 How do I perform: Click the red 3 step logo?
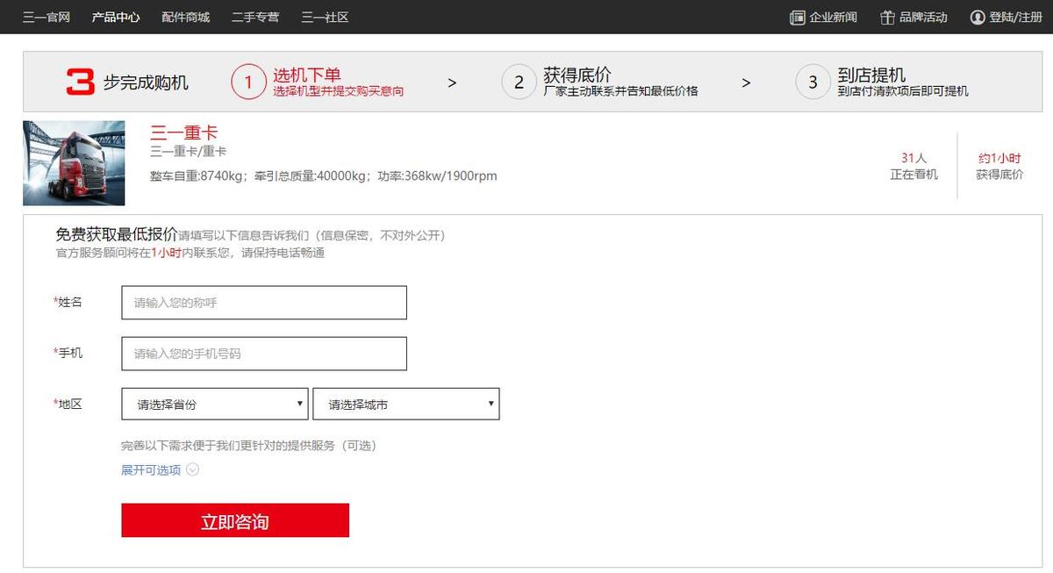coord(80,82)
